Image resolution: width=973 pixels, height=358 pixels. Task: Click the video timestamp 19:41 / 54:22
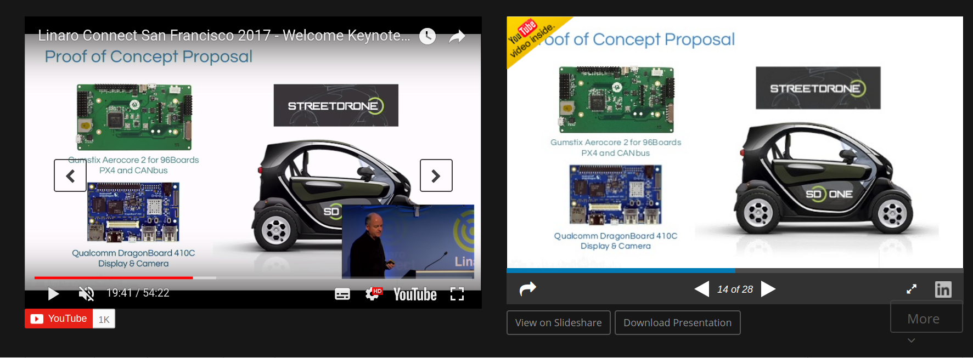pos(138,293)
